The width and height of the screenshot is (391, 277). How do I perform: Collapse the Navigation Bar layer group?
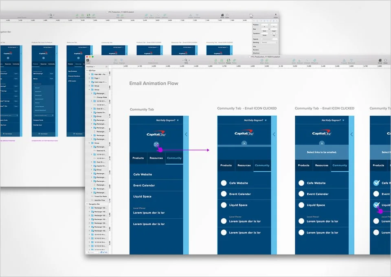(x=87, y=204)
